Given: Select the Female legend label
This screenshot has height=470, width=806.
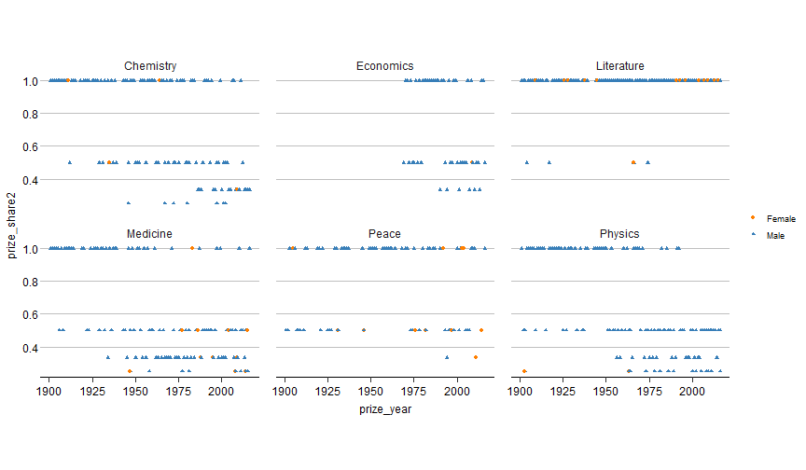Looking at the screenshot, I should 781,218.
